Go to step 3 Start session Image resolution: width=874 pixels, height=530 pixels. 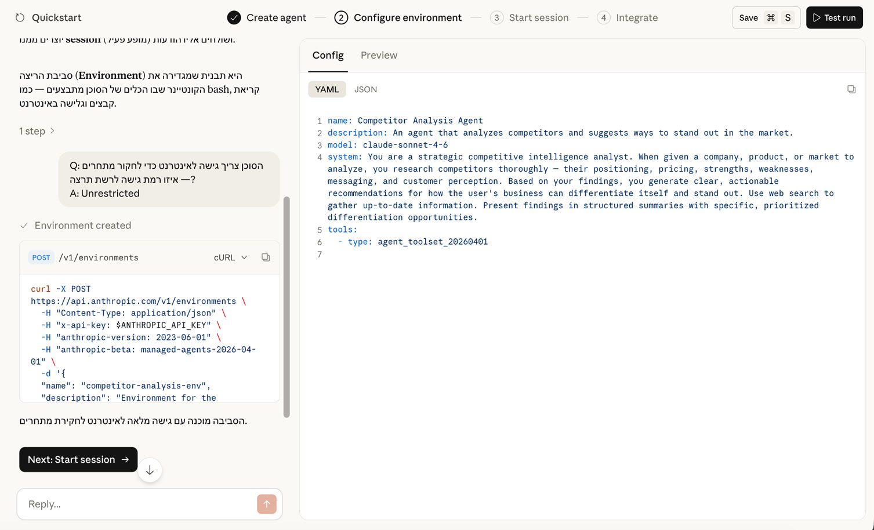529,18
